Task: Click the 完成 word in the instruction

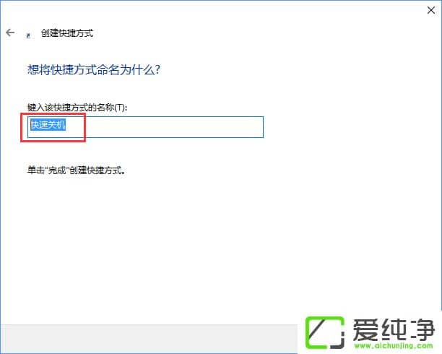Action: (x=57, y=170)
